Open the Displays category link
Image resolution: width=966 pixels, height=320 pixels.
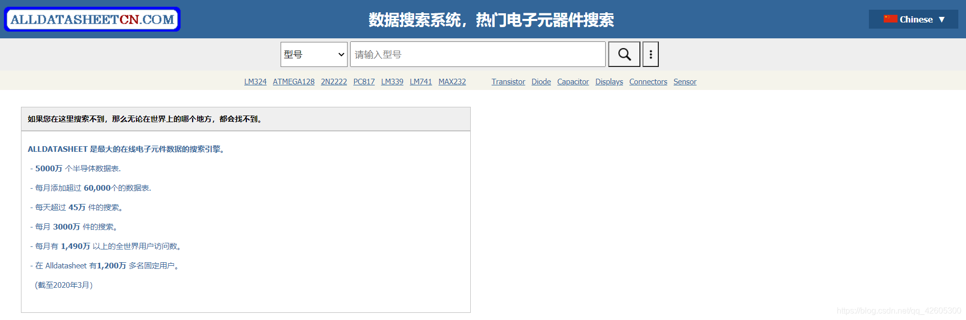click(x=609, y=82)
